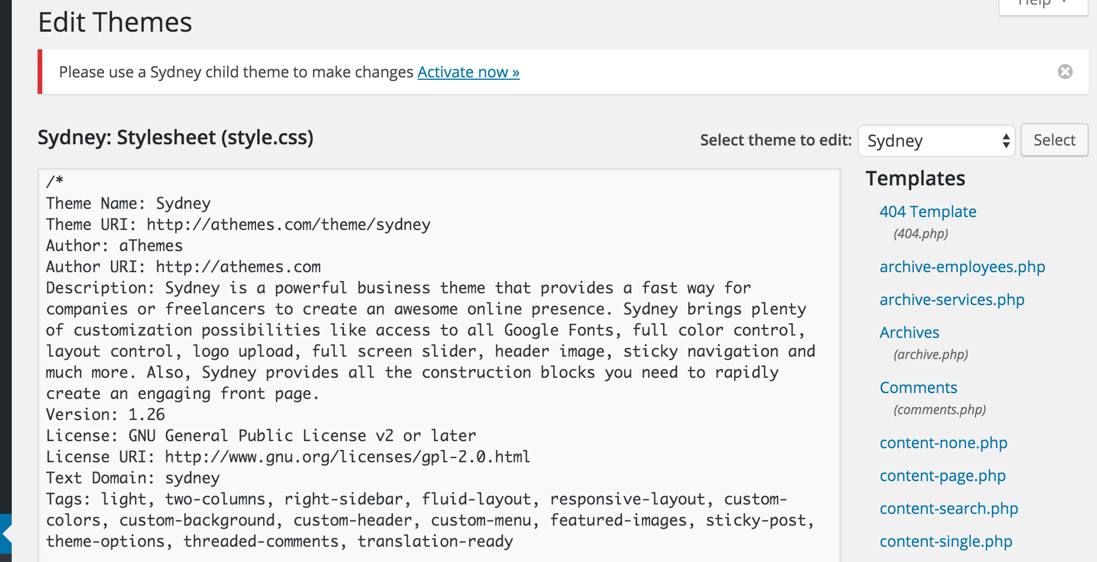Viewport: 1097px width, 562px height.
Task: Open archive-services.php template
Action: 951,300
